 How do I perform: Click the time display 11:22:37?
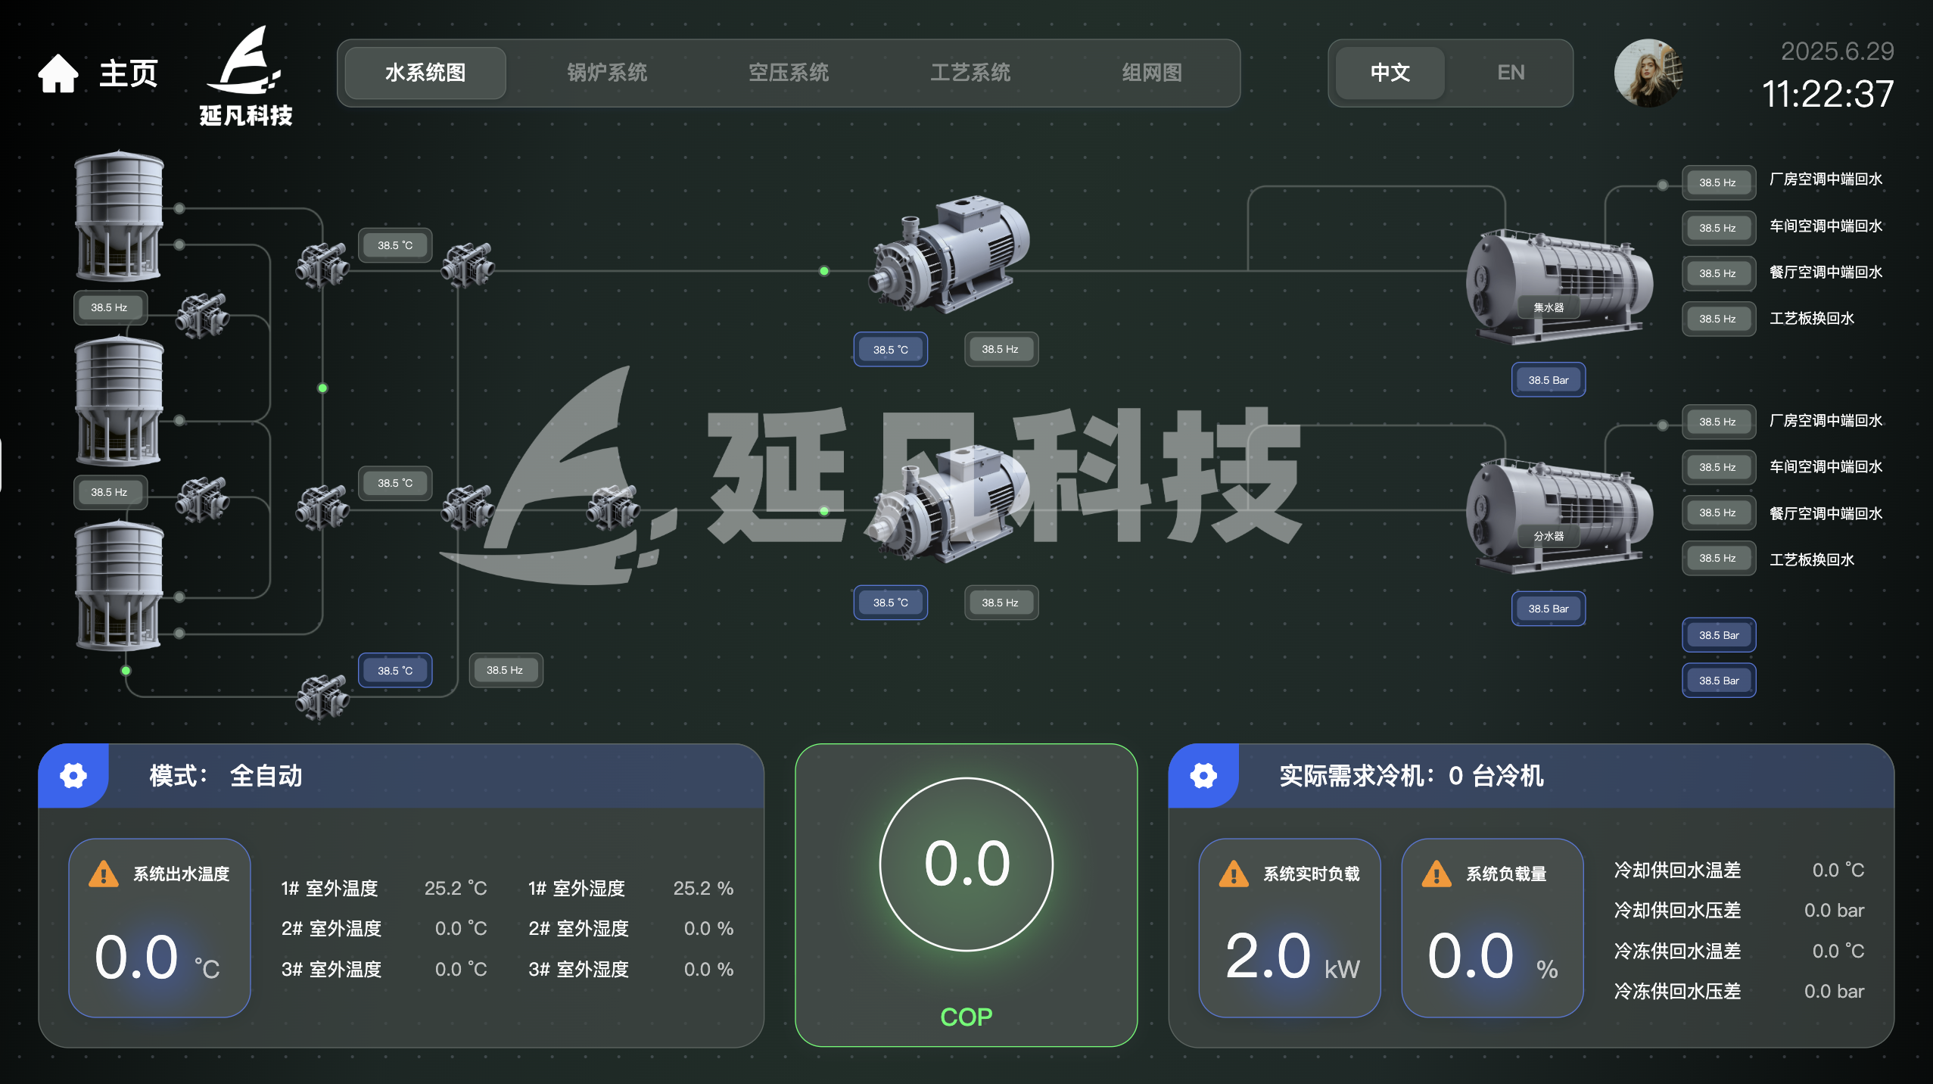coord(1828,95)
